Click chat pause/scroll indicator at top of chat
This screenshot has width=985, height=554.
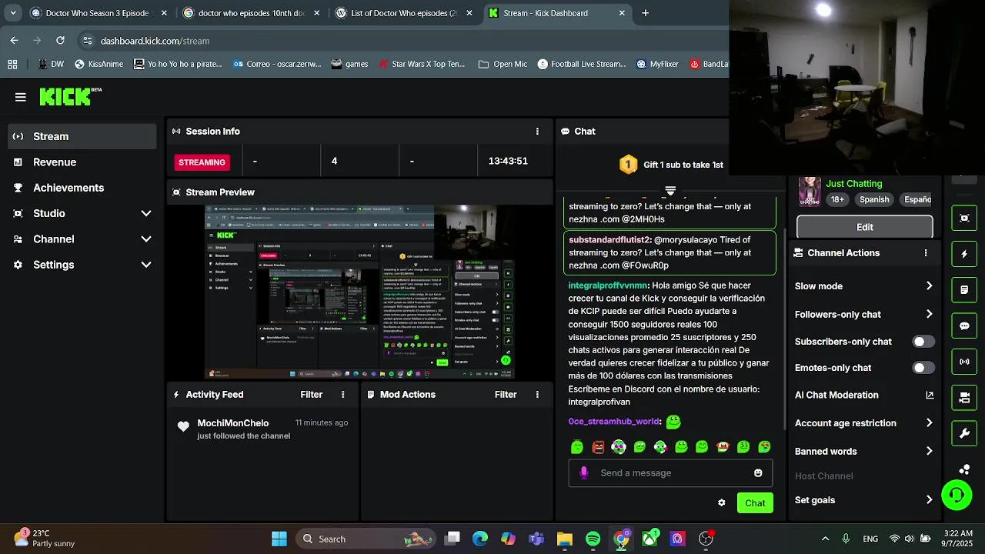(670, 190)
